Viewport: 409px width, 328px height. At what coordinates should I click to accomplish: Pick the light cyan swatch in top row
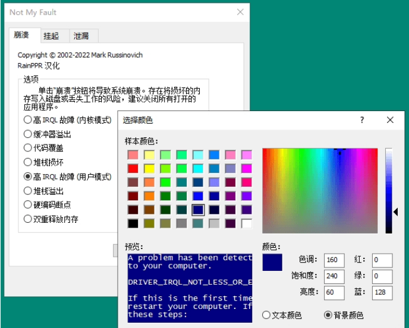pos(198,154)
